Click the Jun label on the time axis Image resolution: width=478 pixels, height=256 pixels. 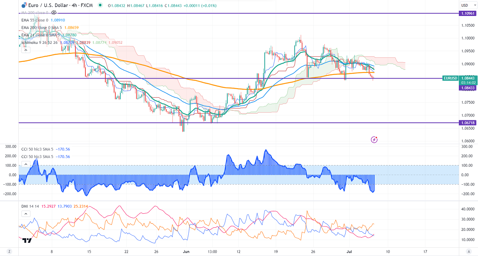pos(186,252)
